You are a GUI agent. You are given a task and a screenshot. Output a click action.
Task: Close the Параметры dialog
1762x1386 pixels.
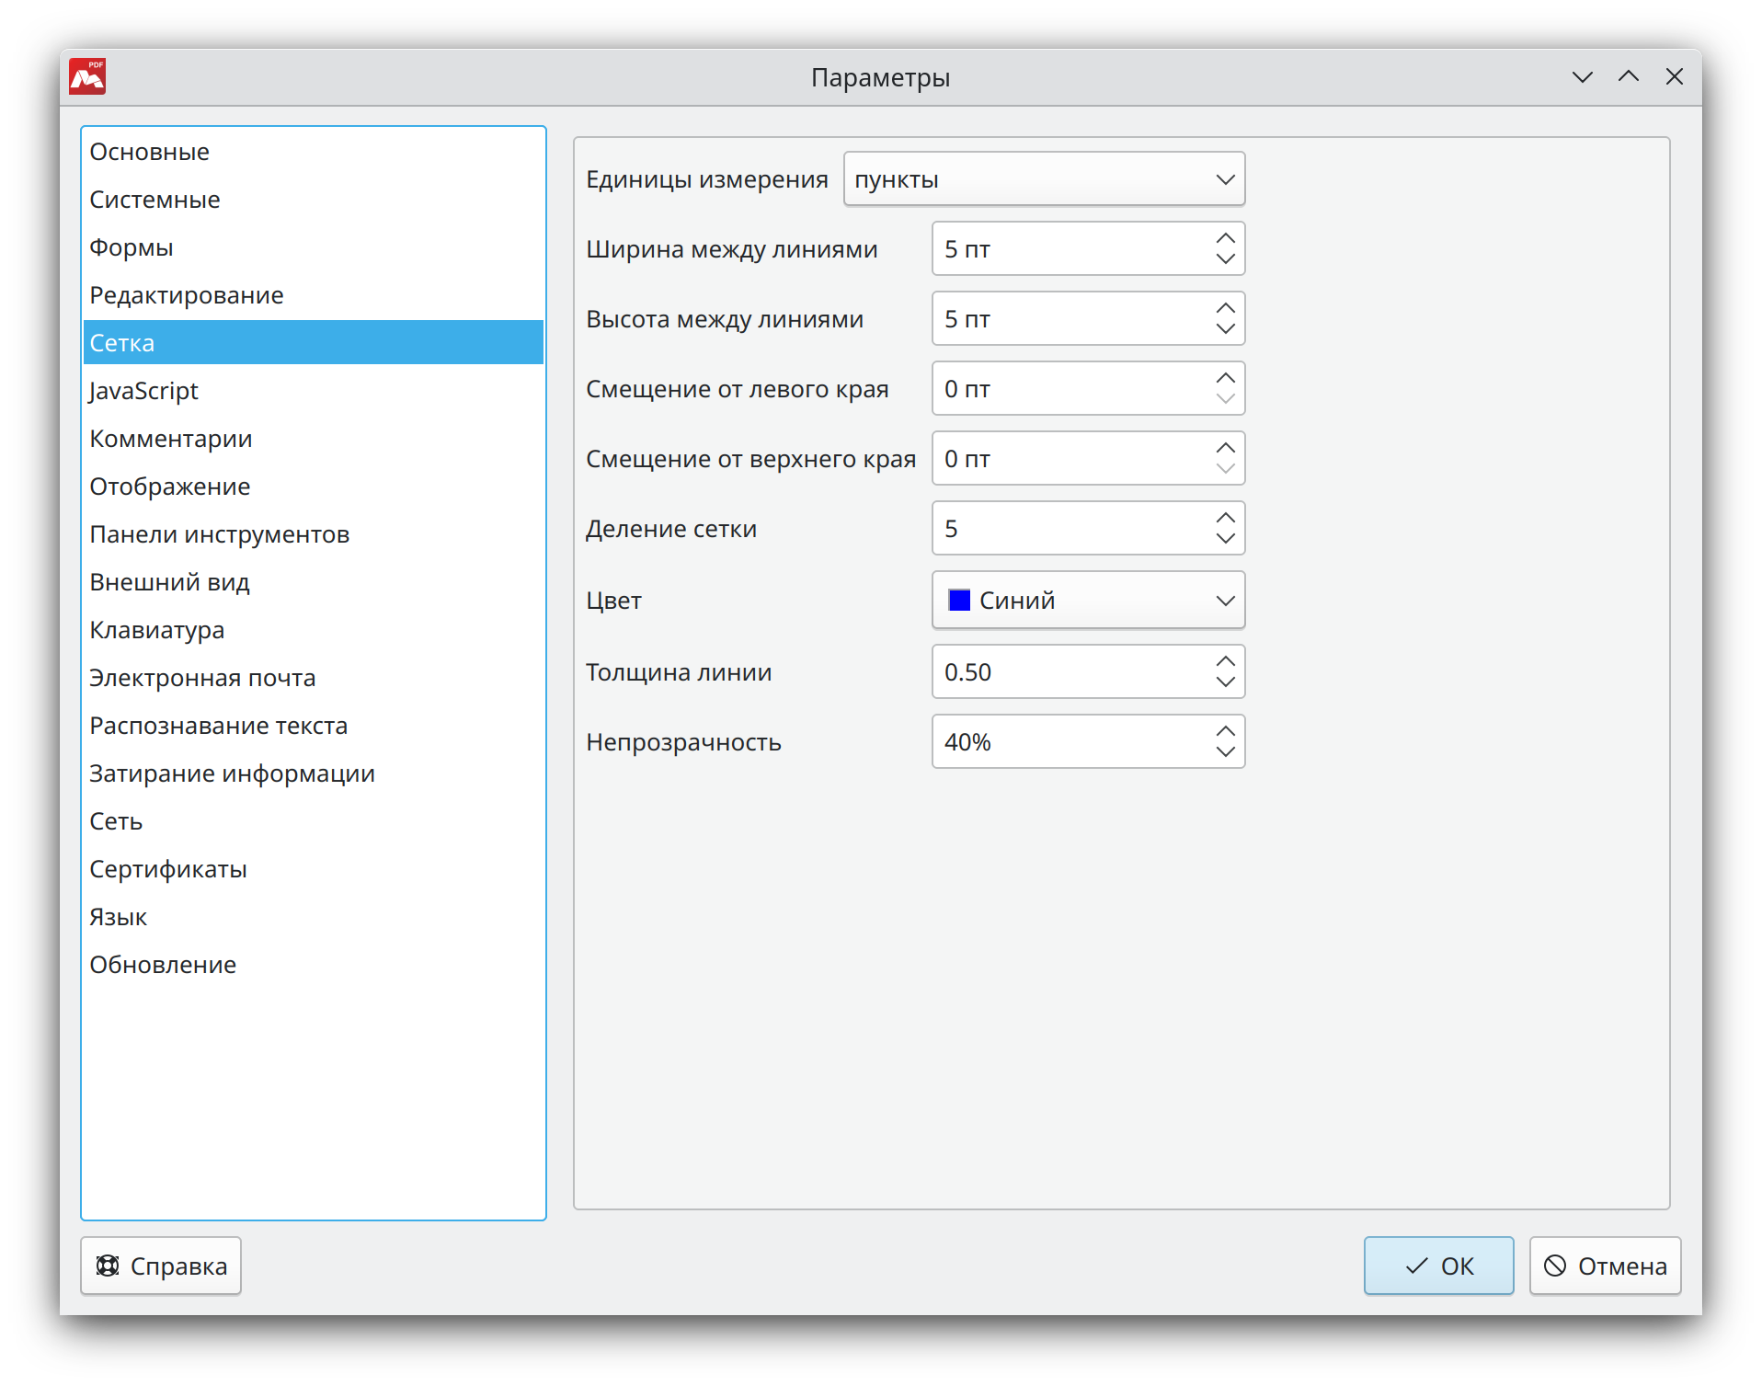pos(1674,77)
